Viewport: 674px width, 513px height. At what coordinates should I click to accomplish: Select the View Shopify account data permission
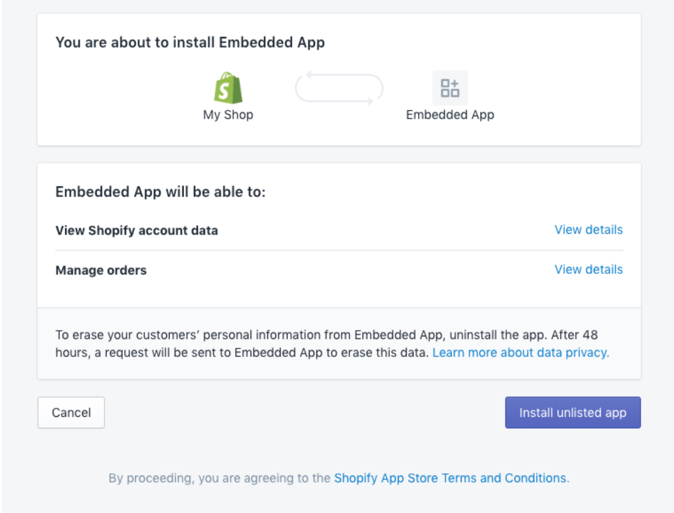pyautogui.click(x=136, y=230)
